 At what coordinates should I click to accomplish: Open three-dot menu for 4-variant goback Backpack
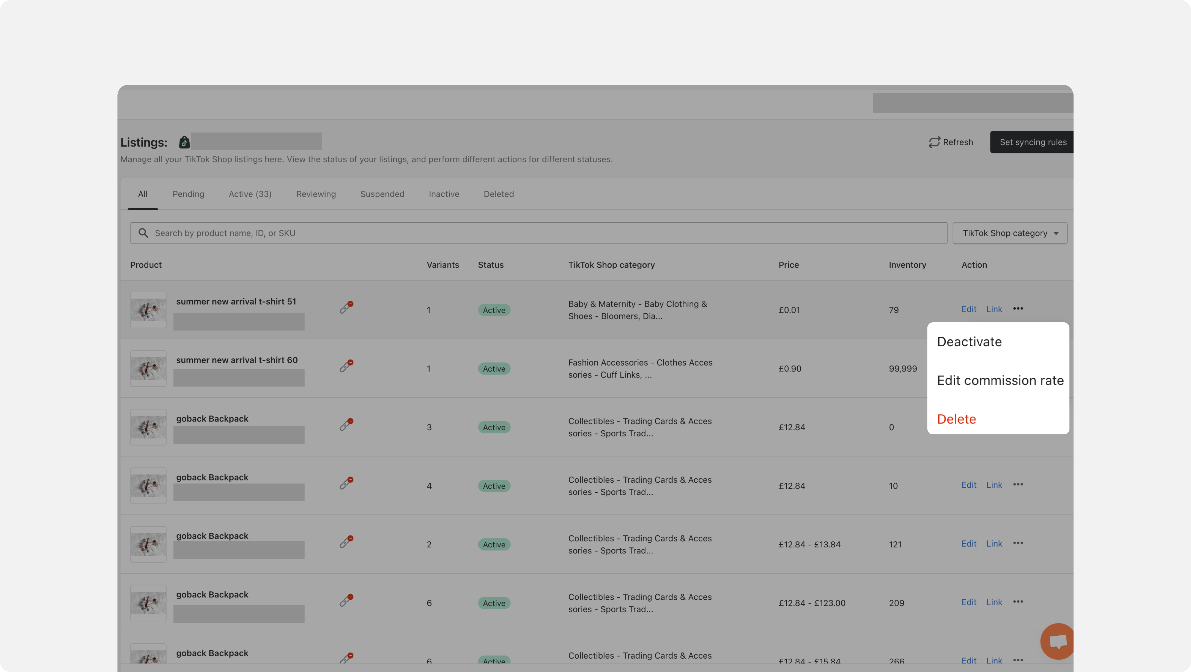[x=1018, y=484]
